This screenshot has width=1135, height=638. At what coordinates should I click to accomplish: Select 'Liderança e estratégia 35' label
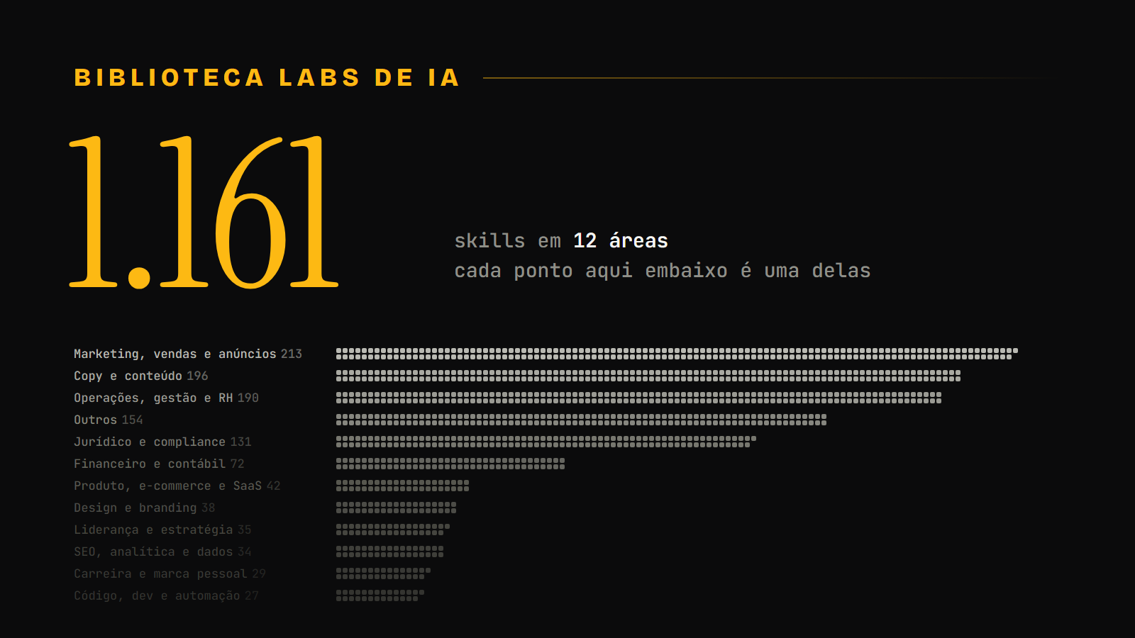coord(162,530)
